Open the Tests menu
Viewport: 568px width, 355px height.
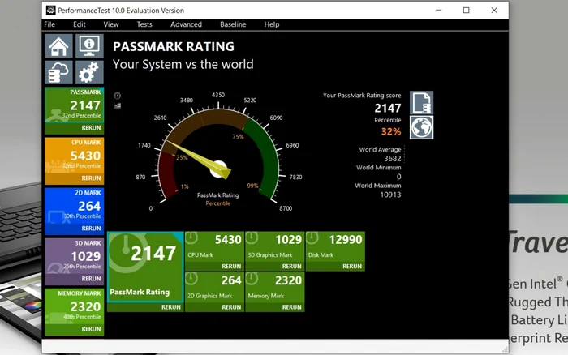tap(144, 24)
